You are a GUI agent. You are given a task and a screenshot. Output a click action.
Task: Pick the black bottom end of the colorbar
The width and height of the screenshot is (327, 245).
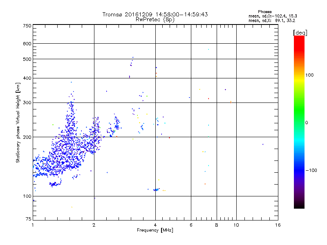click(x=299, y=205)
